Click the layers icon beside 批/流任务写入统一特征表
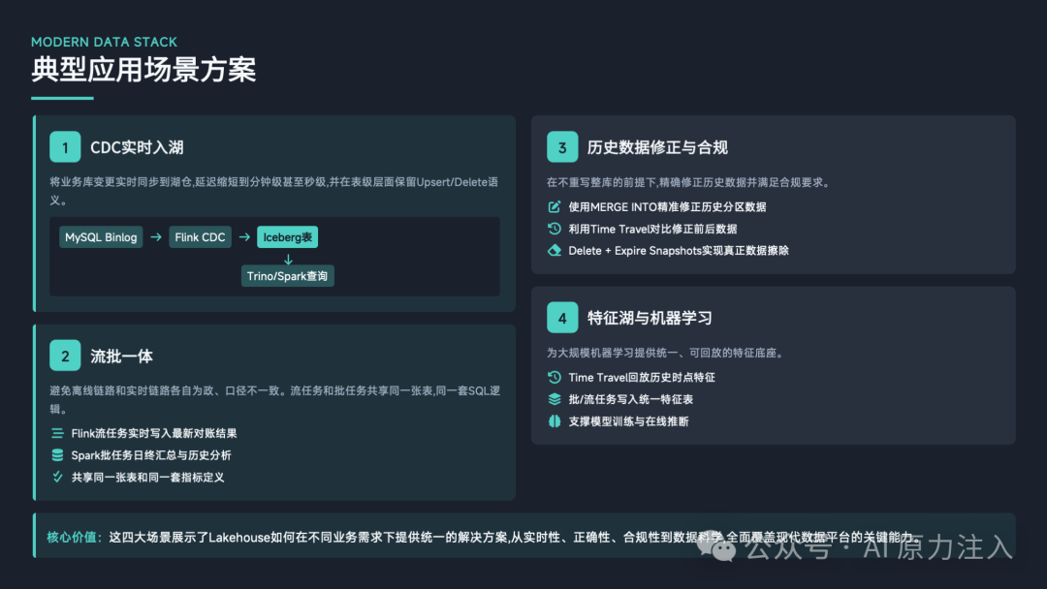This screenshot has width=1047, height=589. coord(555,399)
